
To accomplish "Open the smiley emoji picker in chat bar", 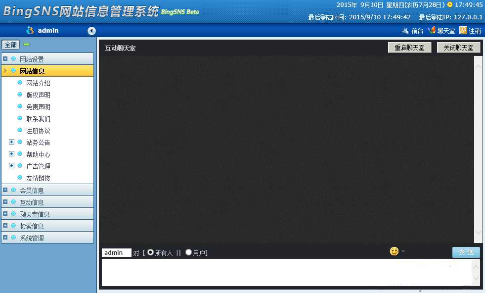I will point(393,251).
